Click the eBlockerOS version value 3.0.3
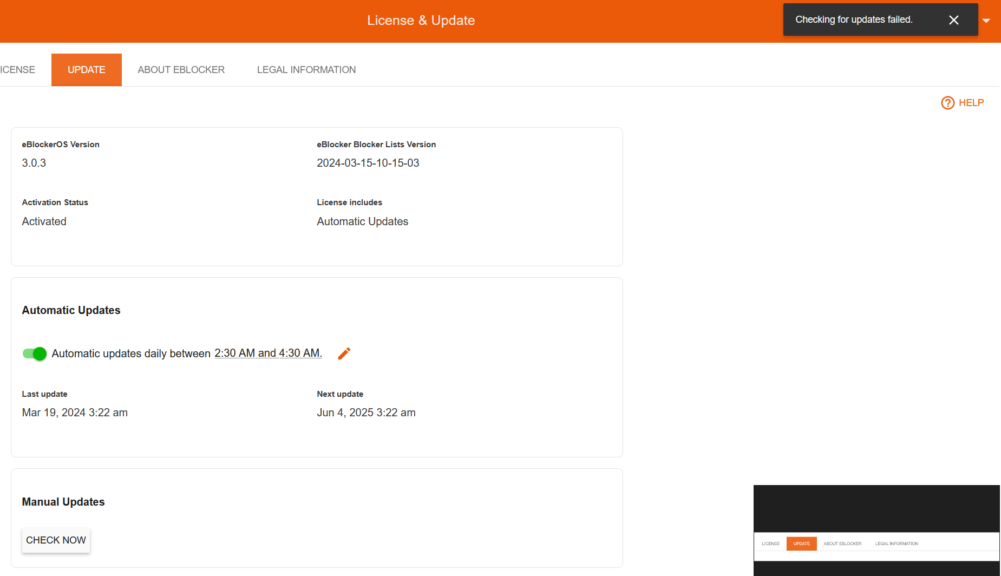 34,163
